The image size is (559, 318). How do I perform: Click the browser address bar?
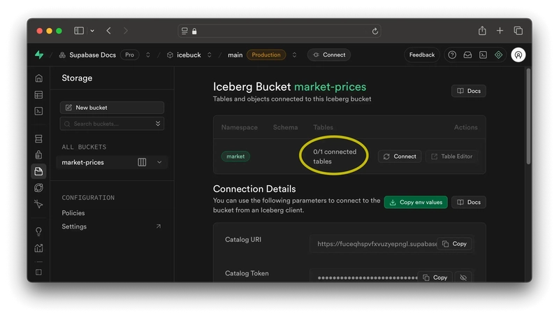279,31
